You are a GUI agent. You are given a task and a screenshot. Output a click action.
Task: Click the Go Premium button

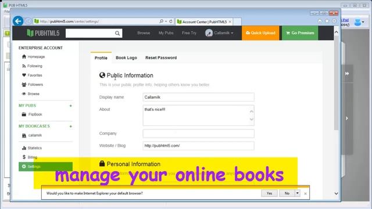(x=300, y=33)
